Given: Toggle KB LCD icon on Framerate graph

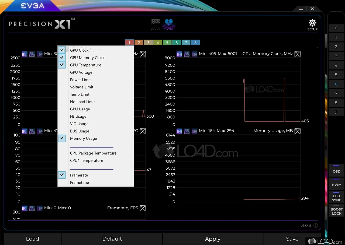Looking at the screenshot, I should [x=32, y=208].
